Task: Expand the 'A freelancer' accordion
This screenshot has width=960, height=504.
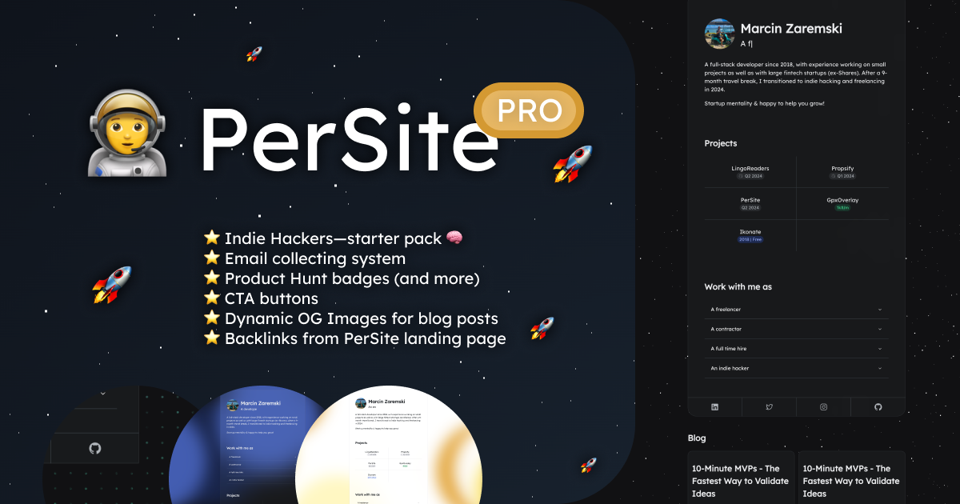Action: (797, 310)
